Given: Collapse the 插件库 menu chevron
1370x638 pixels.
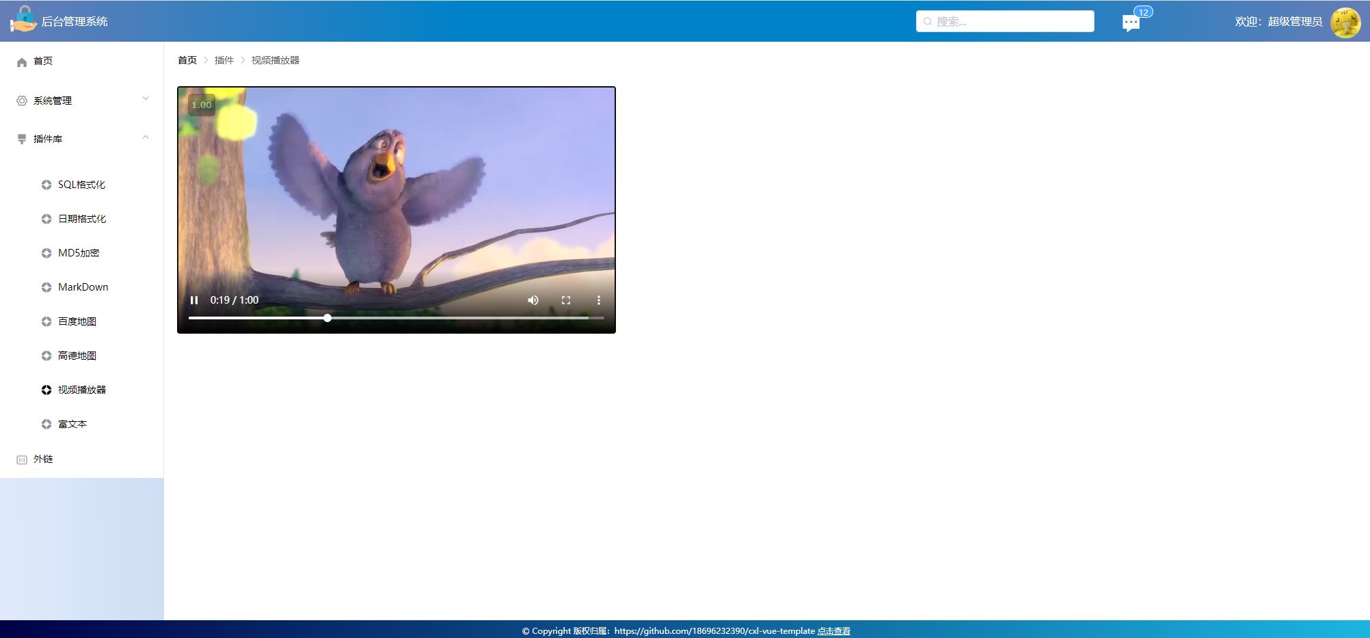Looking at the screenshot, I should (x=146, y=137).
